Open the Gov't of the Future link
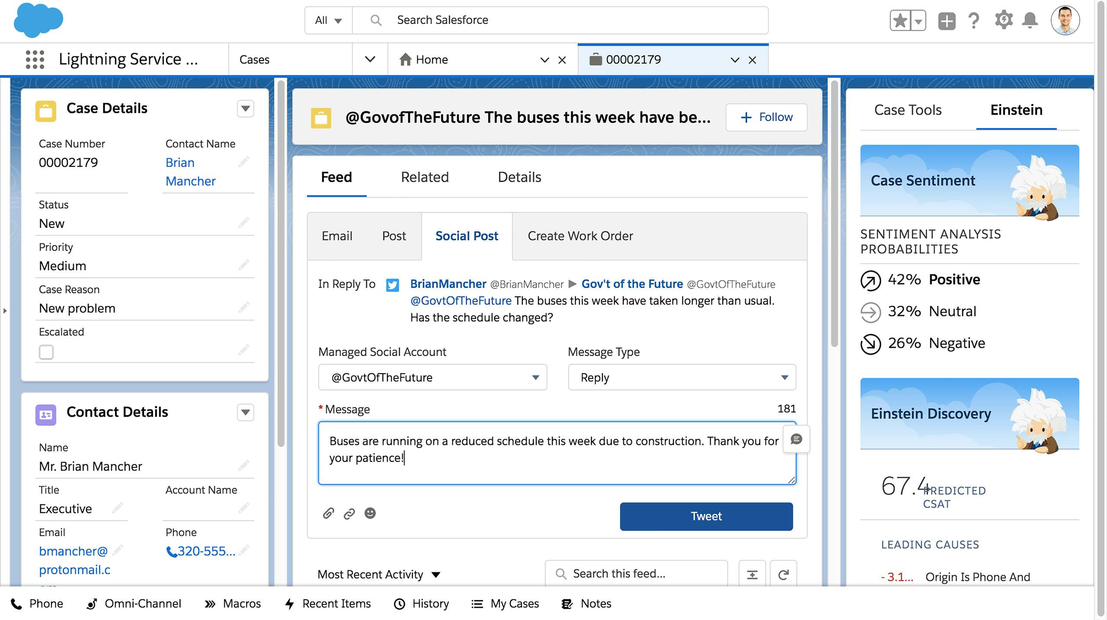Viewport: 1107px width, 620px height. [632, 284]
